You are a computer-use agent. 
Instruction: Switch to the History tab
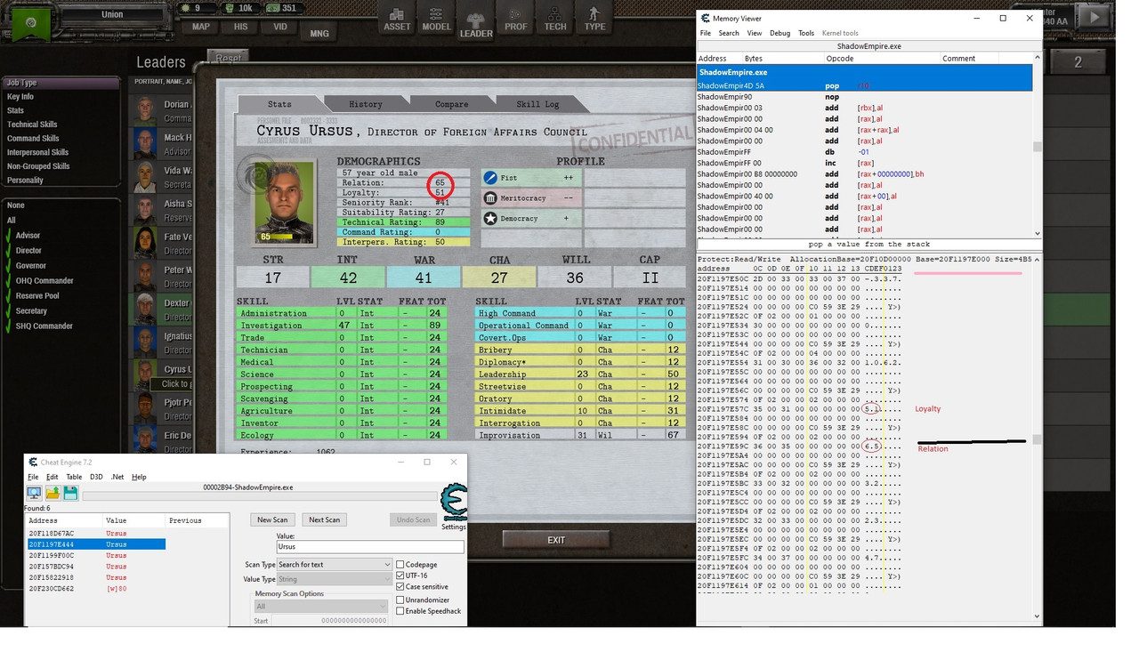coord(366,104)
